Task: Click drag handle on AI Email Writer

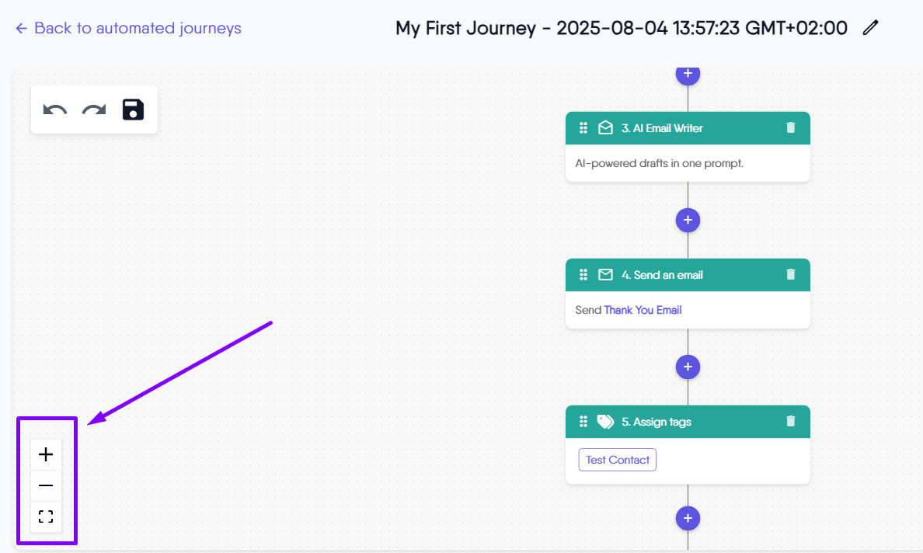Action: pos(583,128)
